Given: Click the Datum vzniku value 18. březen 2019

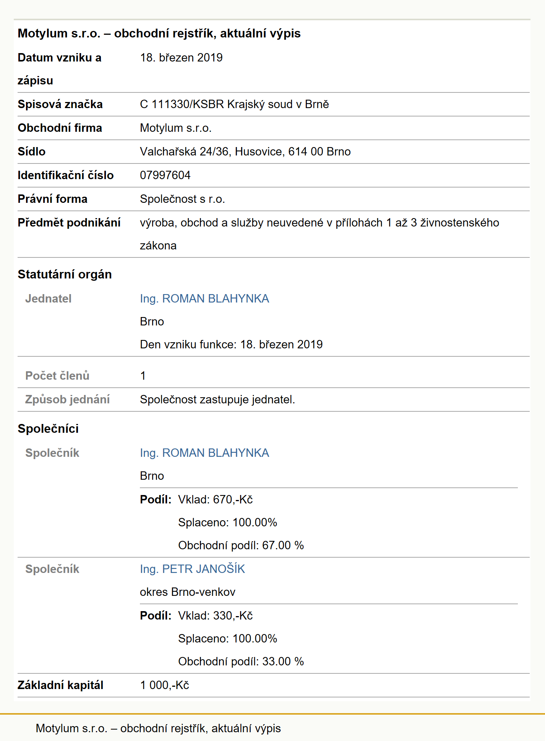Looking at the screenshot, I should pyautogui.click(x=181, y=58).
